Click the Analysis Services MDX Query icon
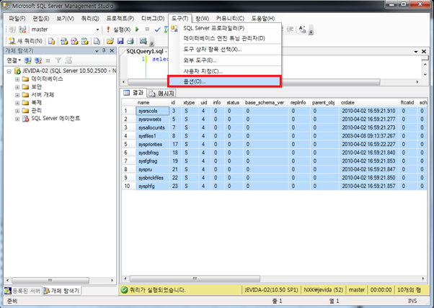 click(64, 41)
